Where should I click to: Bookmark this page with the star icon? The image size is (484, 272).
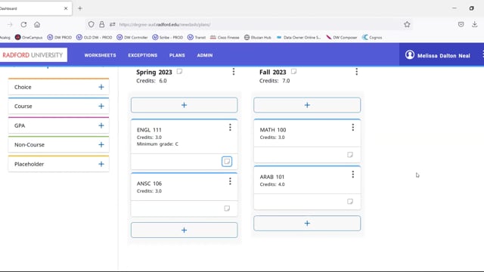407,24
